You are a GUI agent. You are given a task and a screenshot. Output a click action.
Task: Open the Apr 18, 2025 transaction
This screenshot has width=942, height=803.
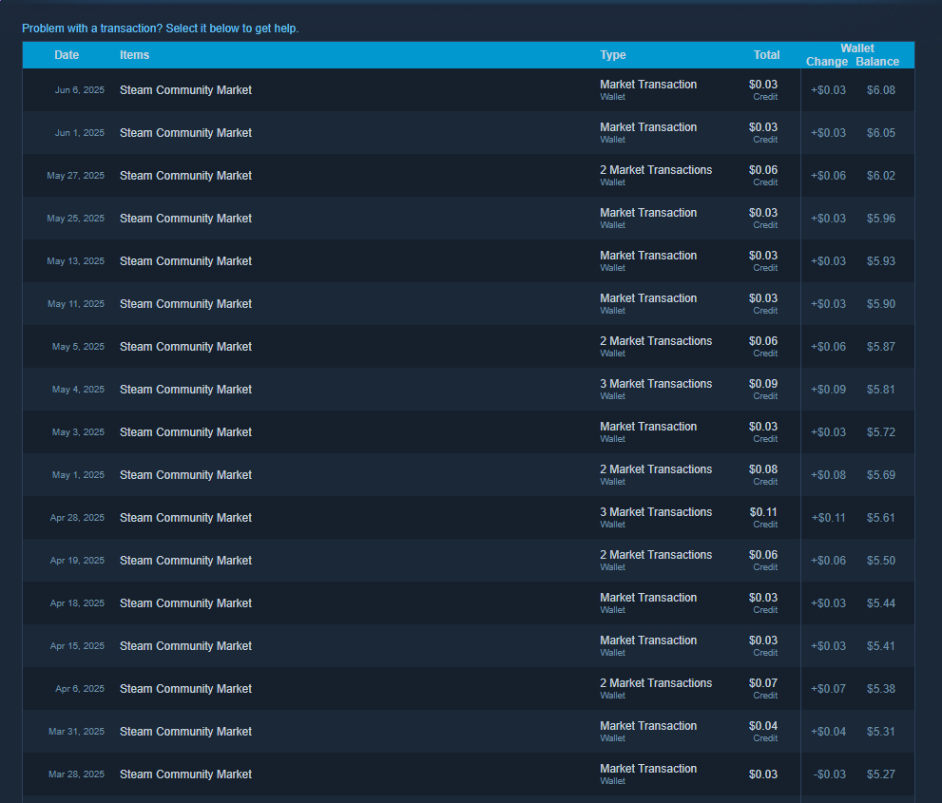(469, 603)
